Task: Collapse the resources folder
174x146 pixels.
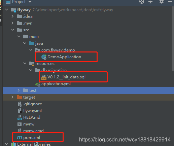Action: (x=25, y=63)
